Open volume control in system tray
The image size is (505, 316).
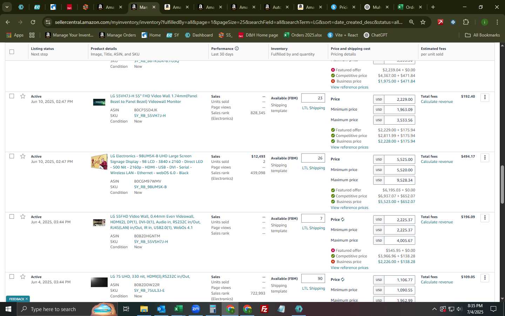pyautogui.click(x=459, y=309)
